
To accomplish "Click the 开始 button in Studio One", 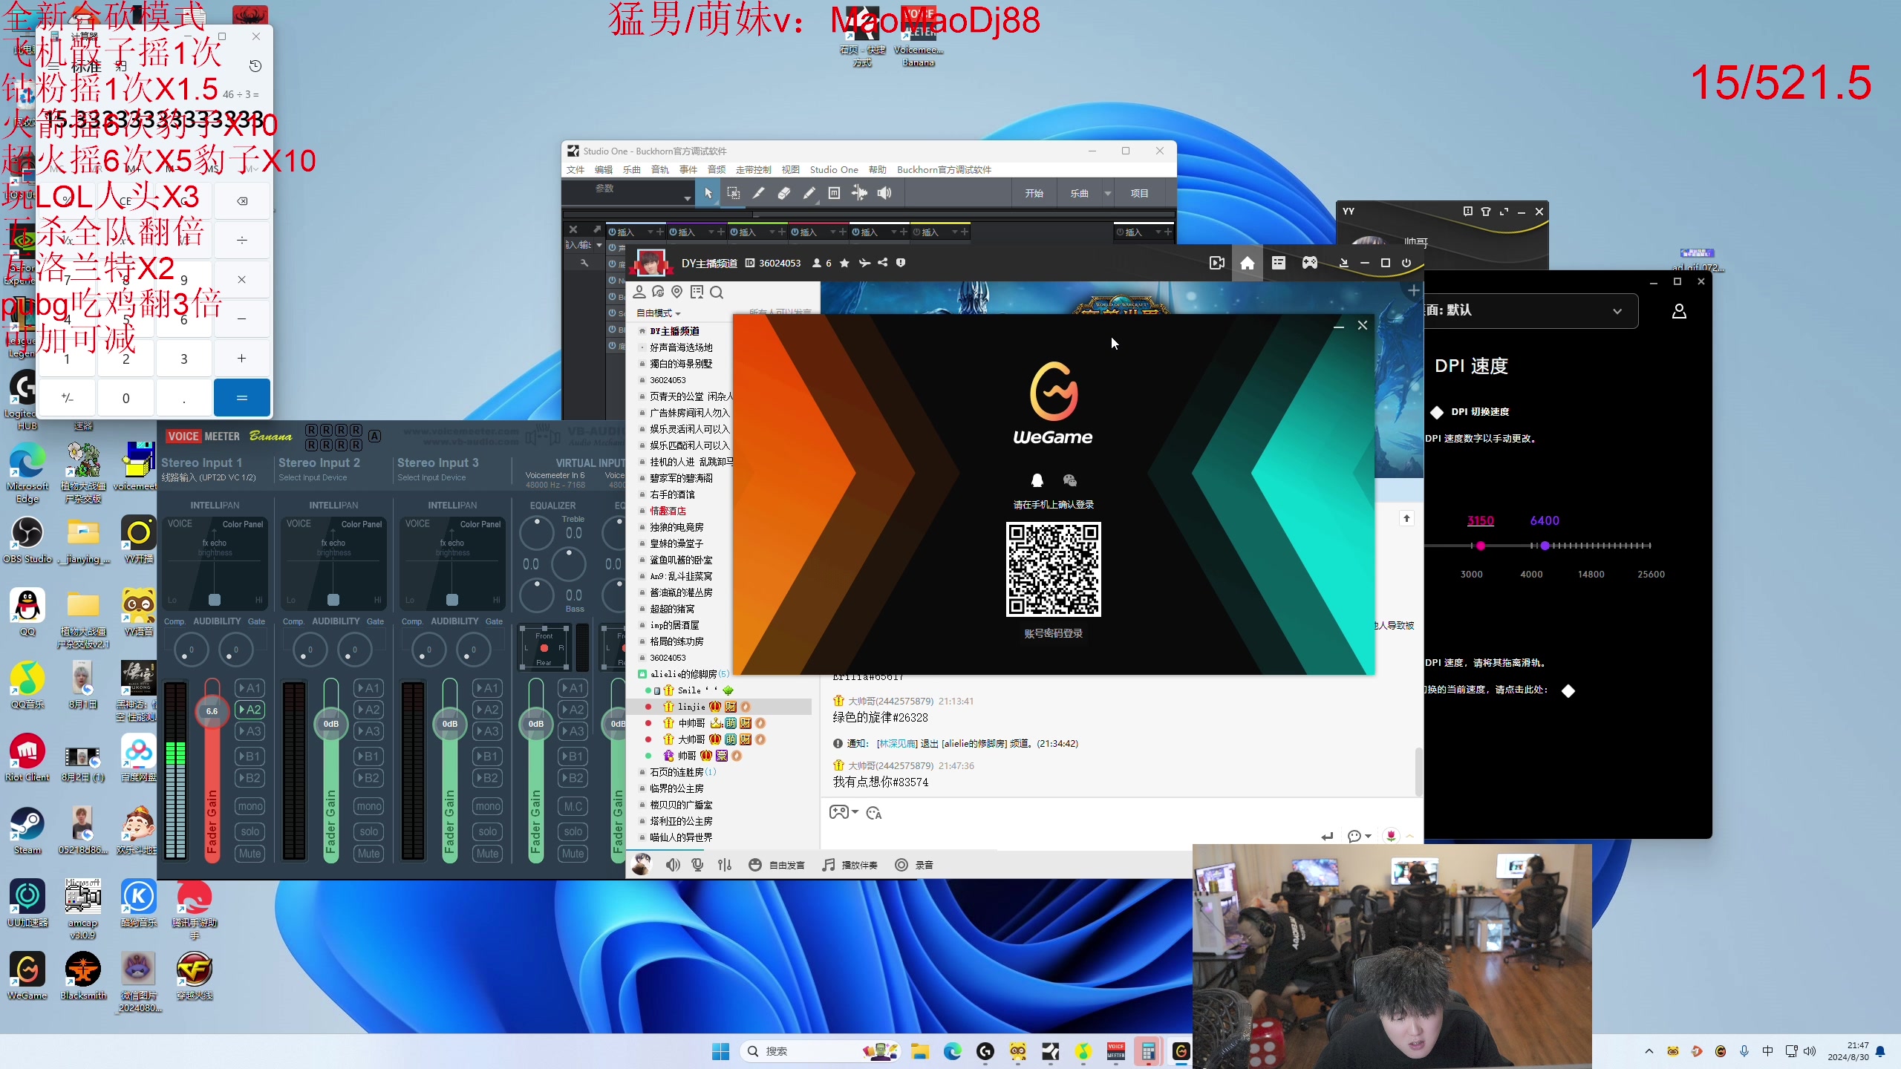I will pos(1034,193).
